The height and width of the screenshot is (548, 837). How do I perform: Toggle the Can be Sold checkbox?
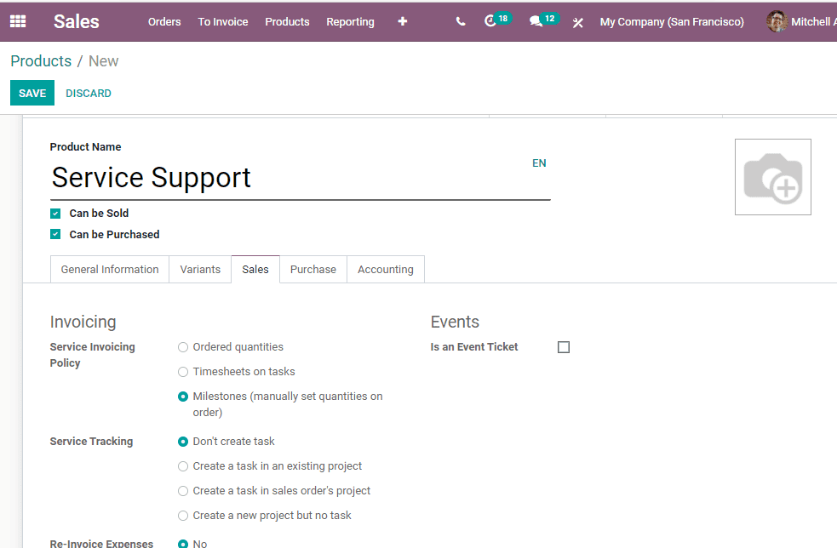coord(55,214)
